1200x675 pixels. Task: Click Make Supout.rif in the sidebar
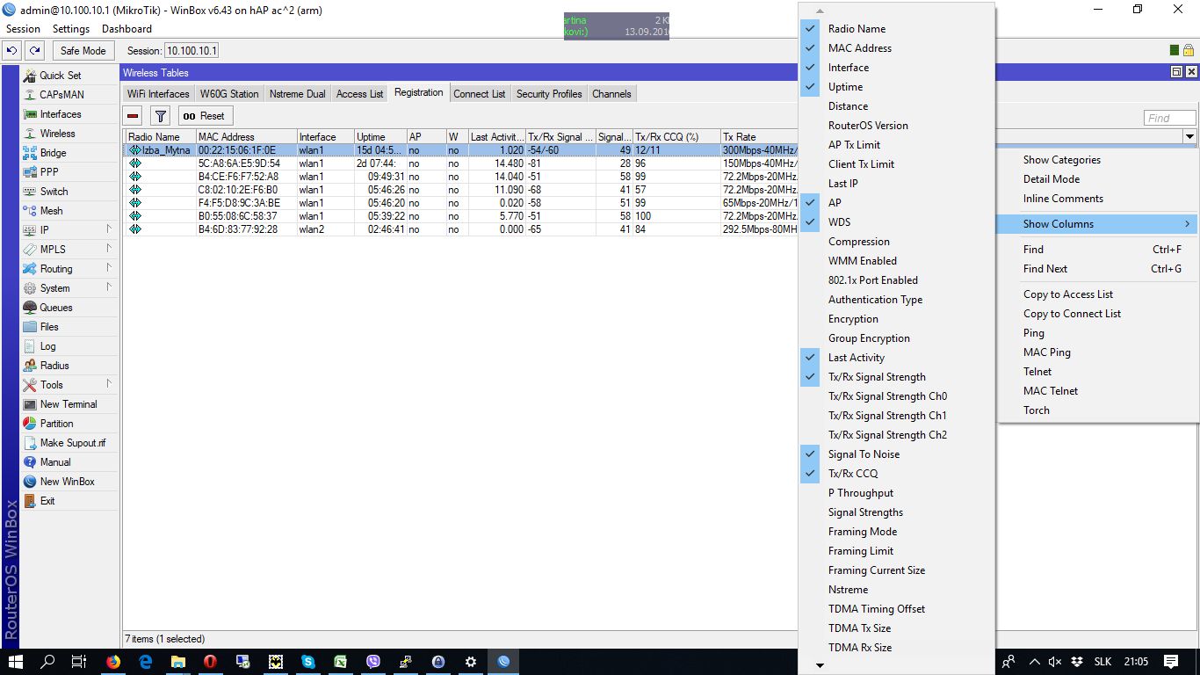[69, 443]
